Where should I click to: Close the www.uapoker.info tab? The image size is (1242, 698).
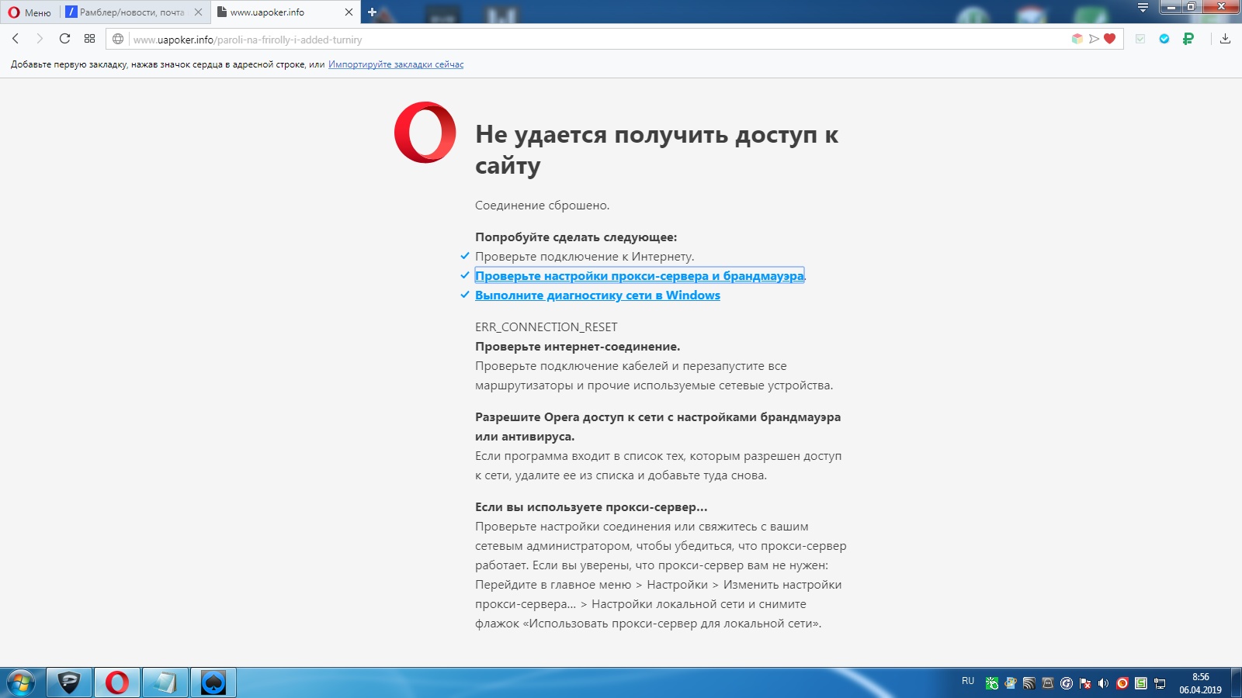349,12
